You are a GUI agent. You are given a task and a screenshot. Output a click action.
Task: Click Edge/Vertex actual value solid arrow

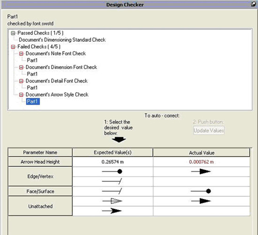[201, 171]
